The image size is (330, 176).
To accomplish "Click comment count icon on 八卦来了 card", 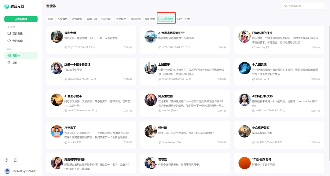I will click(78, 142).
